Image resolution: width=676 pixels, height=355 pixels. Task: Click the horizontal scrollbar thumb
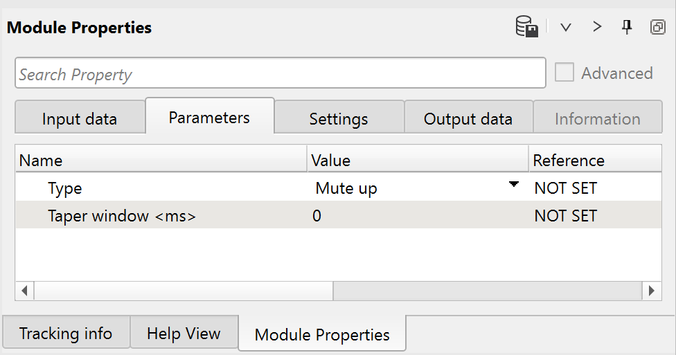coord(184,291)
